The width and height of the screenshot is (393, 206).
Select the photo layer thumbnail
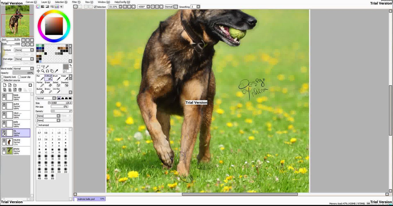coord(10,150)
